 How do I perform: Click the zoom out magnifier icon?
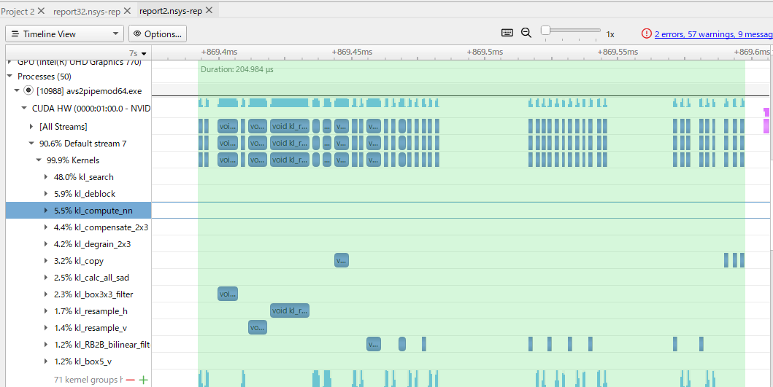tap(526, 33)
